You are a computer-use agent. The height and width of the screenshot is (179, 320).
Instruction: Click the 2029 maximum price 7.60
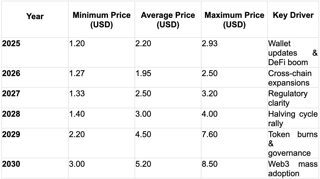point(209,134)
